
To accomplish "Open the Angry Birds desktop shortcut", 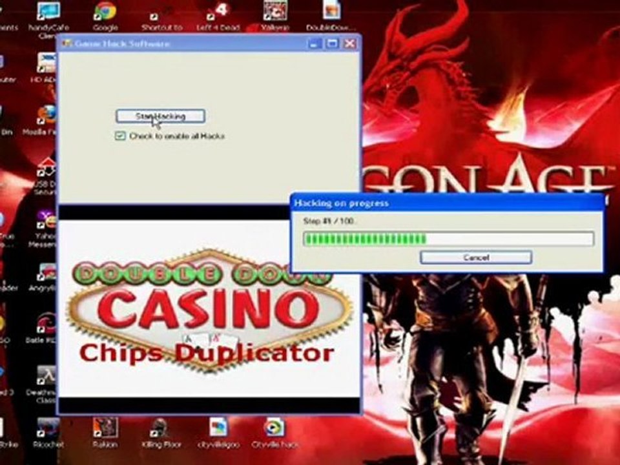I will click(x=45, y=278).
